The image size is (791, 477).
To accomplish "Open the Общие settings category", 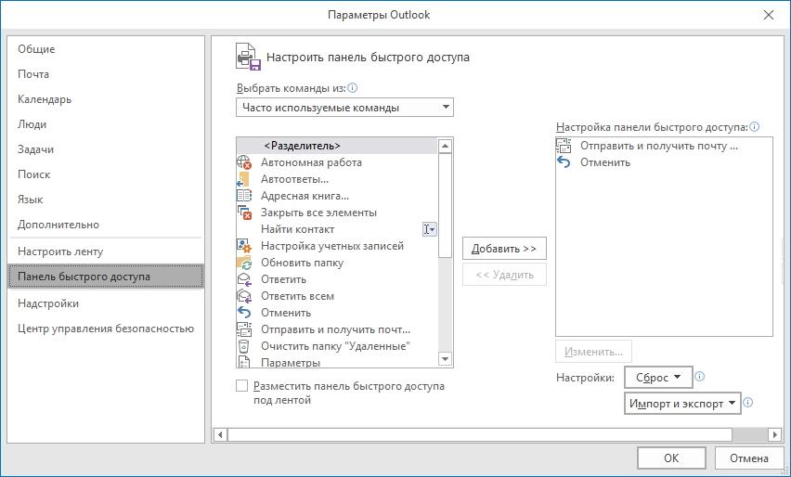I will [x=36, y=49].
